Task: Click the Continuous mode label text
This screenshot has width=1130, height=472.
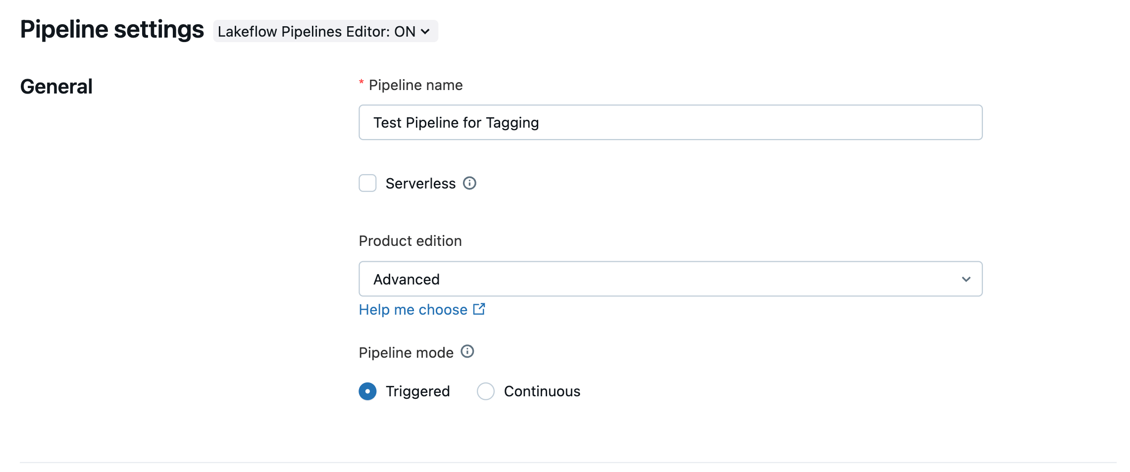Action: pyautogui.click(x=542, y=391)
